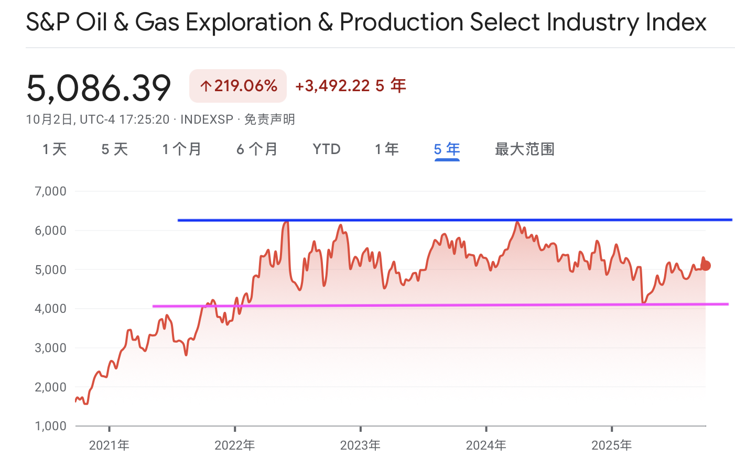
Task: Show the 最大范围 chart range
Action: (524, 149)
